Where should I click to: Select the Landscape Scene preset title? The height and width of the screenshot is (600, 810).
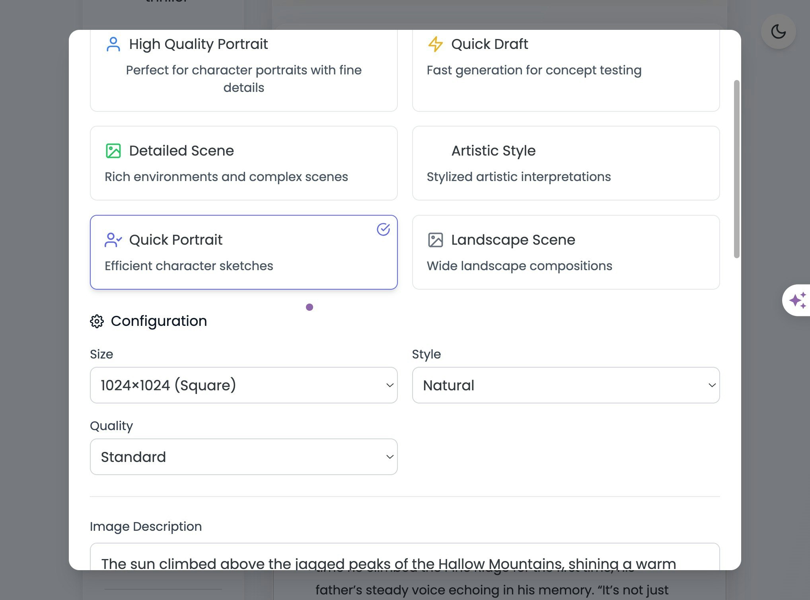coord(513,240)
